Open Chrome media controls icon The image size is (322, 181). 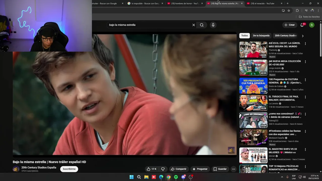(x=306, y=11)
